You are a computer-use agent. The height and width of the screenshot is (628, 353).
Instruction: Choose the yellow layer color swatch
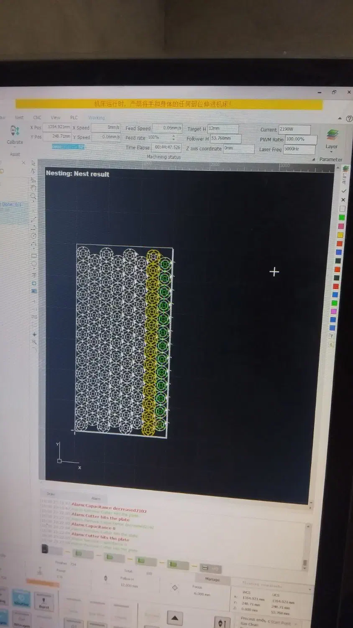(x=340, y=235)
